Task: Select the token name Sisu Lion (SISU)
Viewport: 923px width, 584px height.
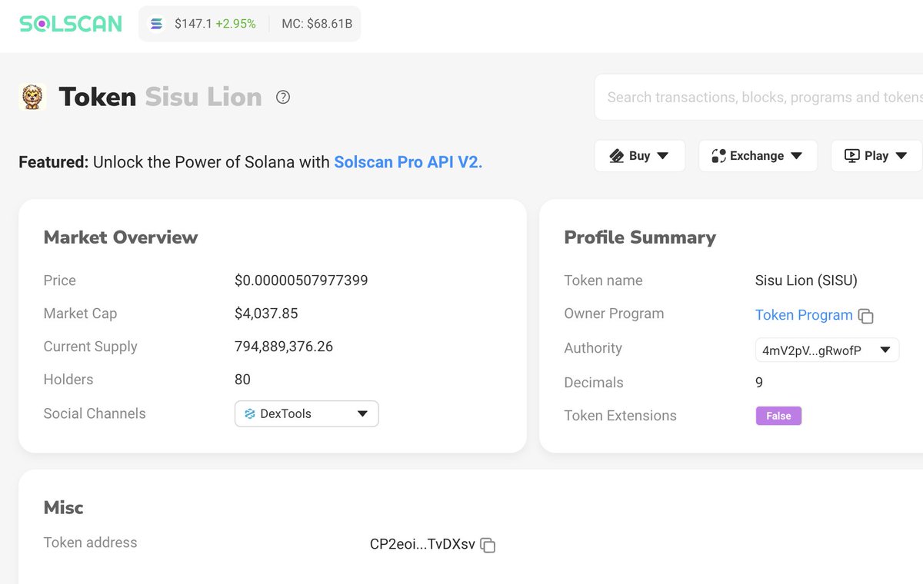Action: (x=806, y=280)
